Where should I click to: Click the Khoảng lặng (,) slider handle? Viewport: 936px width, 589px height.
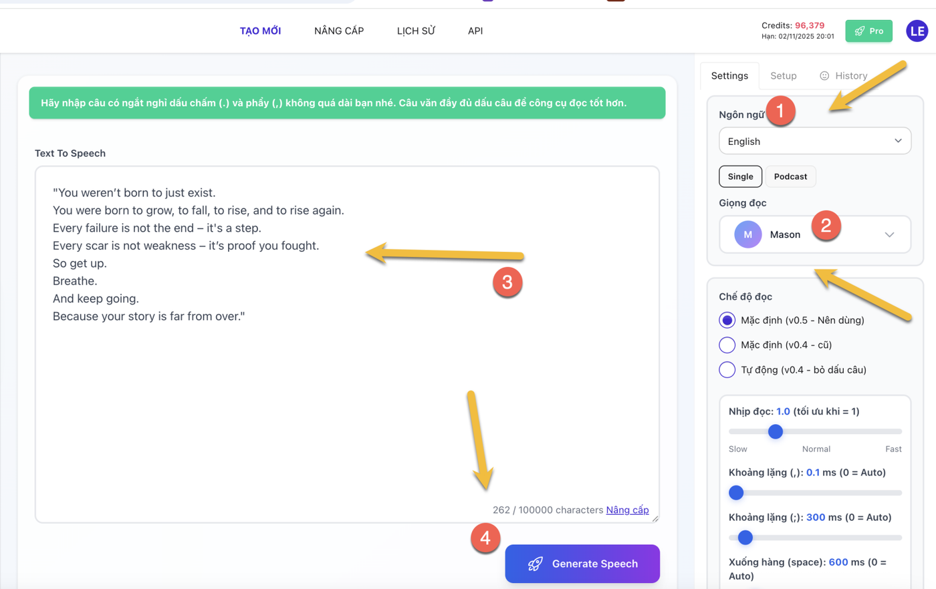click(736, 492)
